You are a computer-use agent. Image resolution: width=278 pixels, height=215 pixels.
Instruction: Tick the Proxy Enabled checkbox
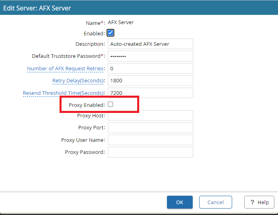111,104
